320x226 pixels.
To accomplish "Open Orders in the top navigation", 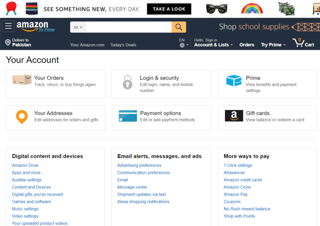I will click(247, 45).
